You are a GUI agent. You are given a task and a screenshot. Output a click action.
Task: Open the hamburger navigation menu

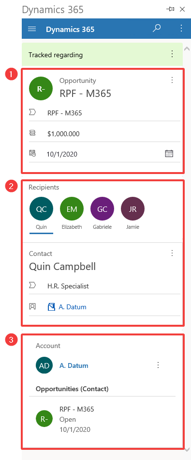(x=31, y=29)
